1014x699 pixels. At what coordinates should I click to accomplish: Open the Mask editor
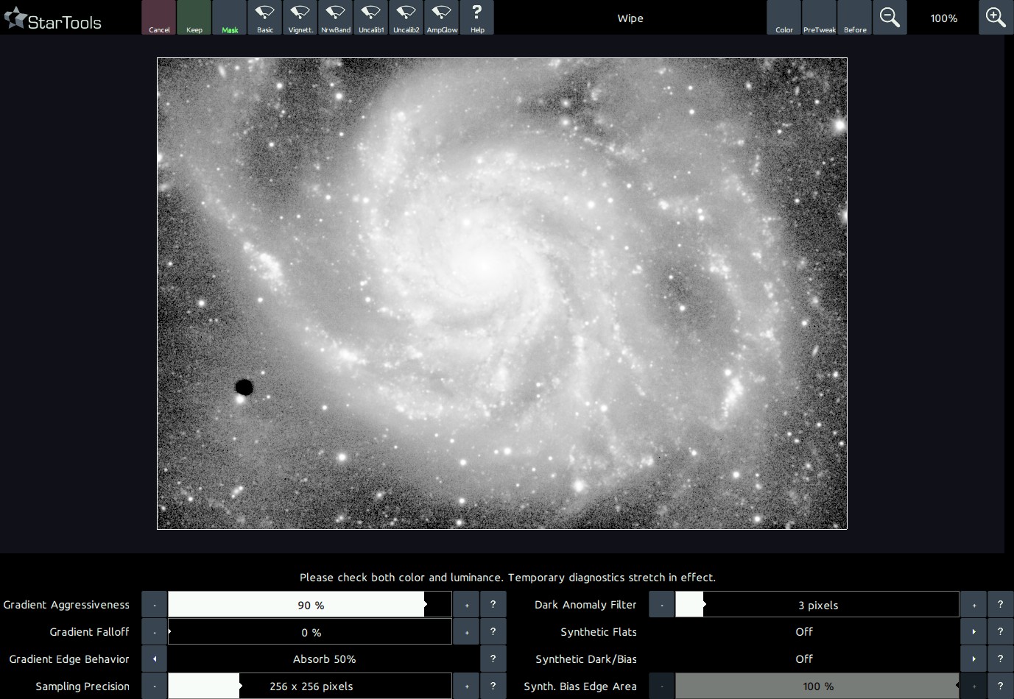point(230,18)
